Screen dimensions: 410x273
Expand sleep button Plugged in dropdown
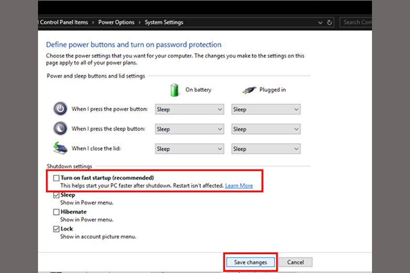[x=266, y=129]
